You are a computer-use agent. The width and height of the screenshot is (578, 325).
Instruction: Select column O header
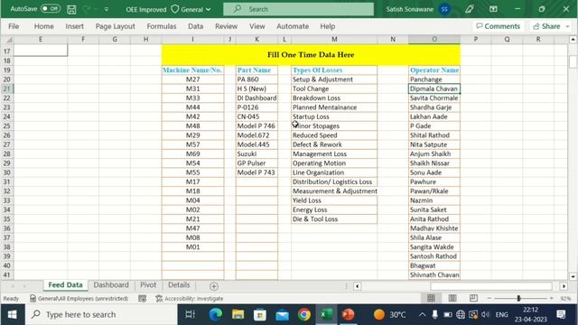(434, 39)
